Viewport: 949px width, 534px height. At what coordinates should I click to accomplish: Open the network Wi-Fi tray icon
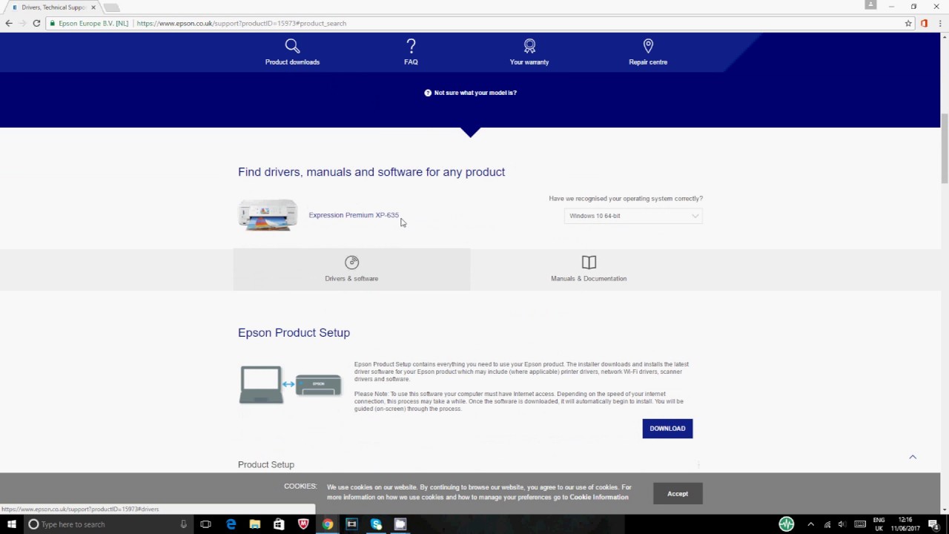pos(827,524)
